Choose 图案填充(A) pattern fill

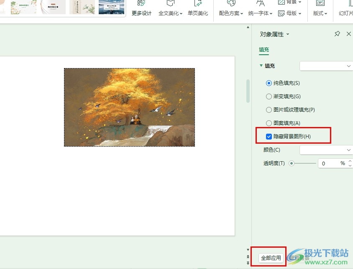tap(269, 123)
